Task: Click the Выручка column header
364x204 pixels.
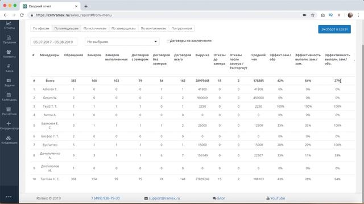Action: 202,55
